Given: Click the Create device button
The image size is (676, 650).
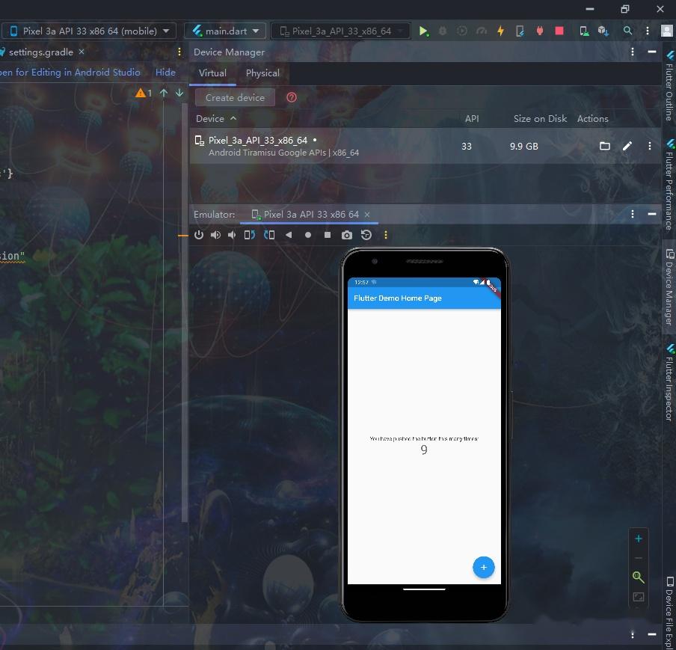Looking at the screenshot, I should click(234, 97).
